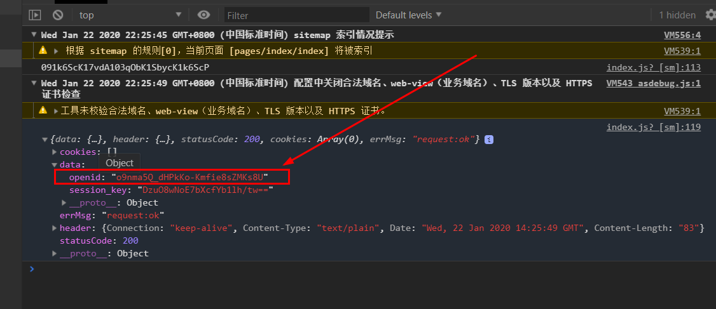The height and width of the screenshot is (309, 716).
Task: Select the header Date value text
Action: tap(503, 228)
